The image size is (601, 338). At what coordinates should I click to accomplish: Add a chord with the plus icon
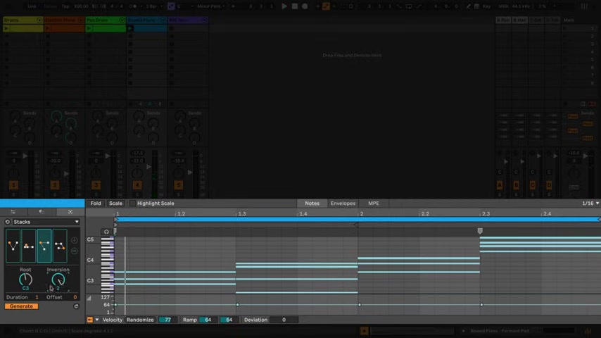(x=75, y=241)
